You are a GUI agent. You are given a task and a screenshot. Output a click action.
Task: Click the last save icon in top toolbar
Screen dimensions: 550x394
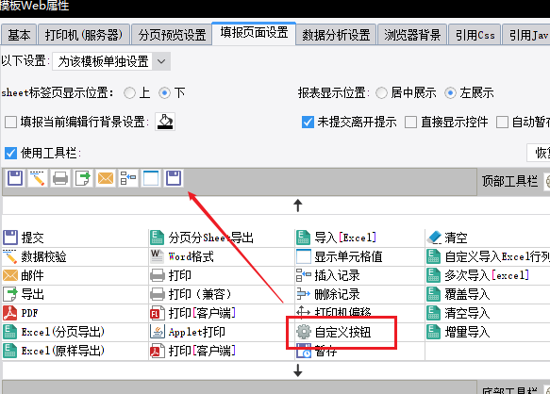[174, 178]
